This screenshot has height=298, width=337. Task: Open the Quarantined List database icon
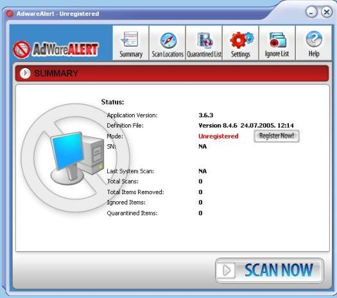[205, 40]
